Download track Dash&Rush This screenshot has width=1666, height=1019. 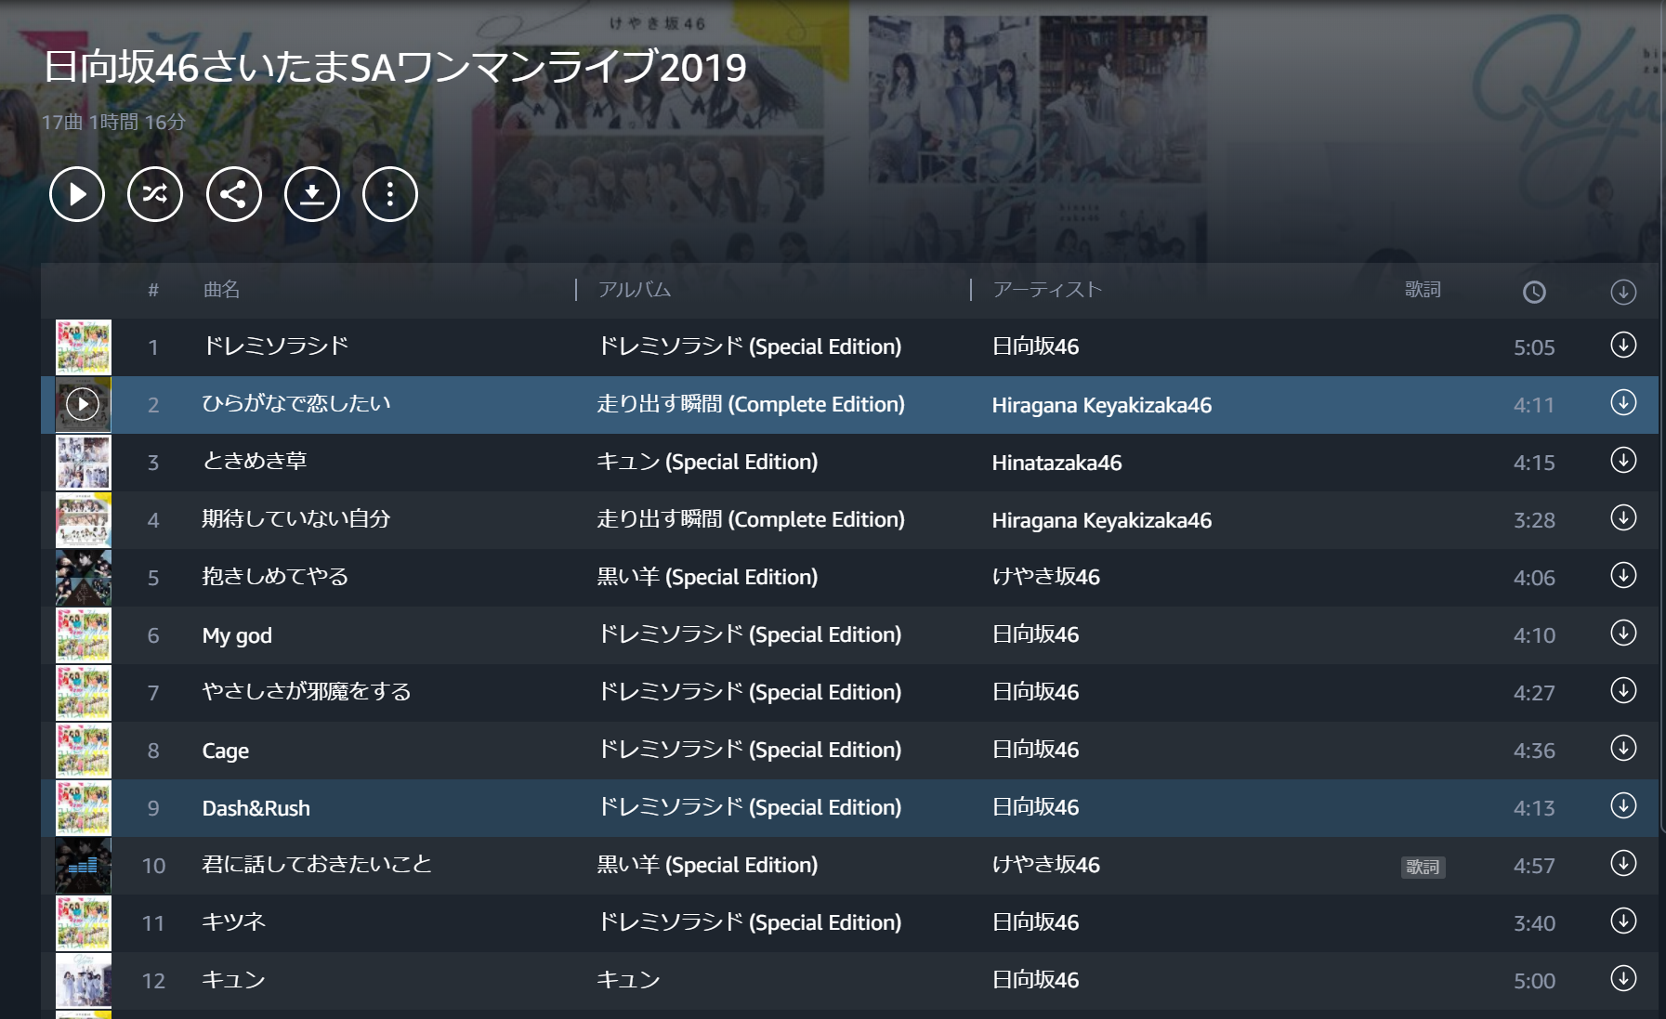[1623, 805]
